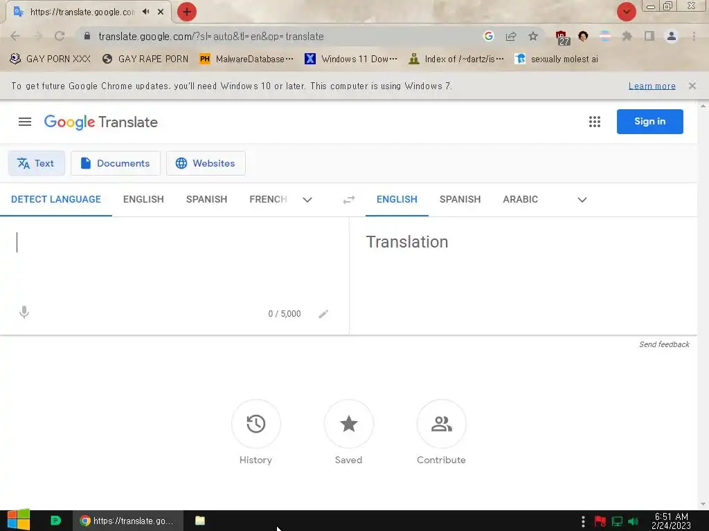Screen dimensions: 709x531
Task: Open the MalwareDatabase bookmark
Action: click(247, 59)
